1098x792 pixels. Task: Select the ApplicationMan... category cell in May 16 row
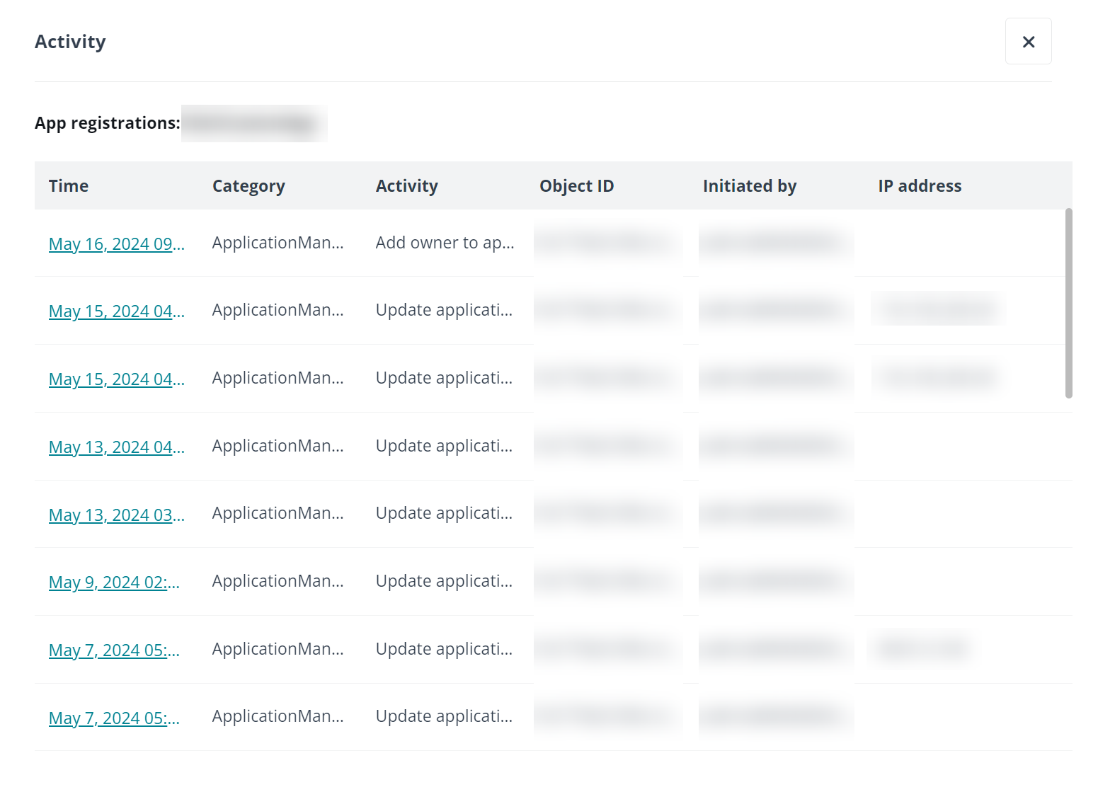(278, 243)
